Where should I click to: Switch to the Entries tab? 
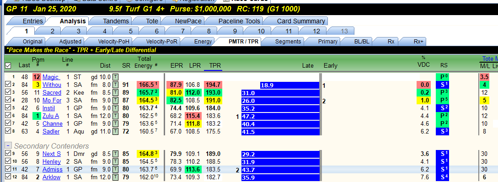[x=32, y=21]
